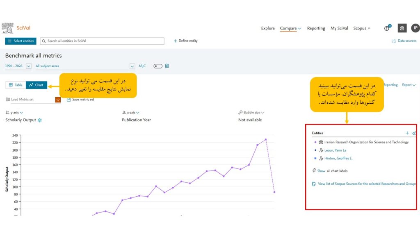Screen dimensions: 420x236
Task: Expand the y-axis dropdown
Action: [21, 113]
